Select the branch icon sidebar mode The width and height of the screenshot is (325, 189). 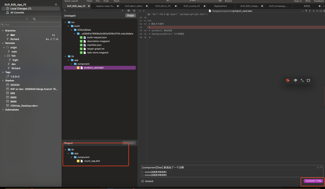click(27, 19)
